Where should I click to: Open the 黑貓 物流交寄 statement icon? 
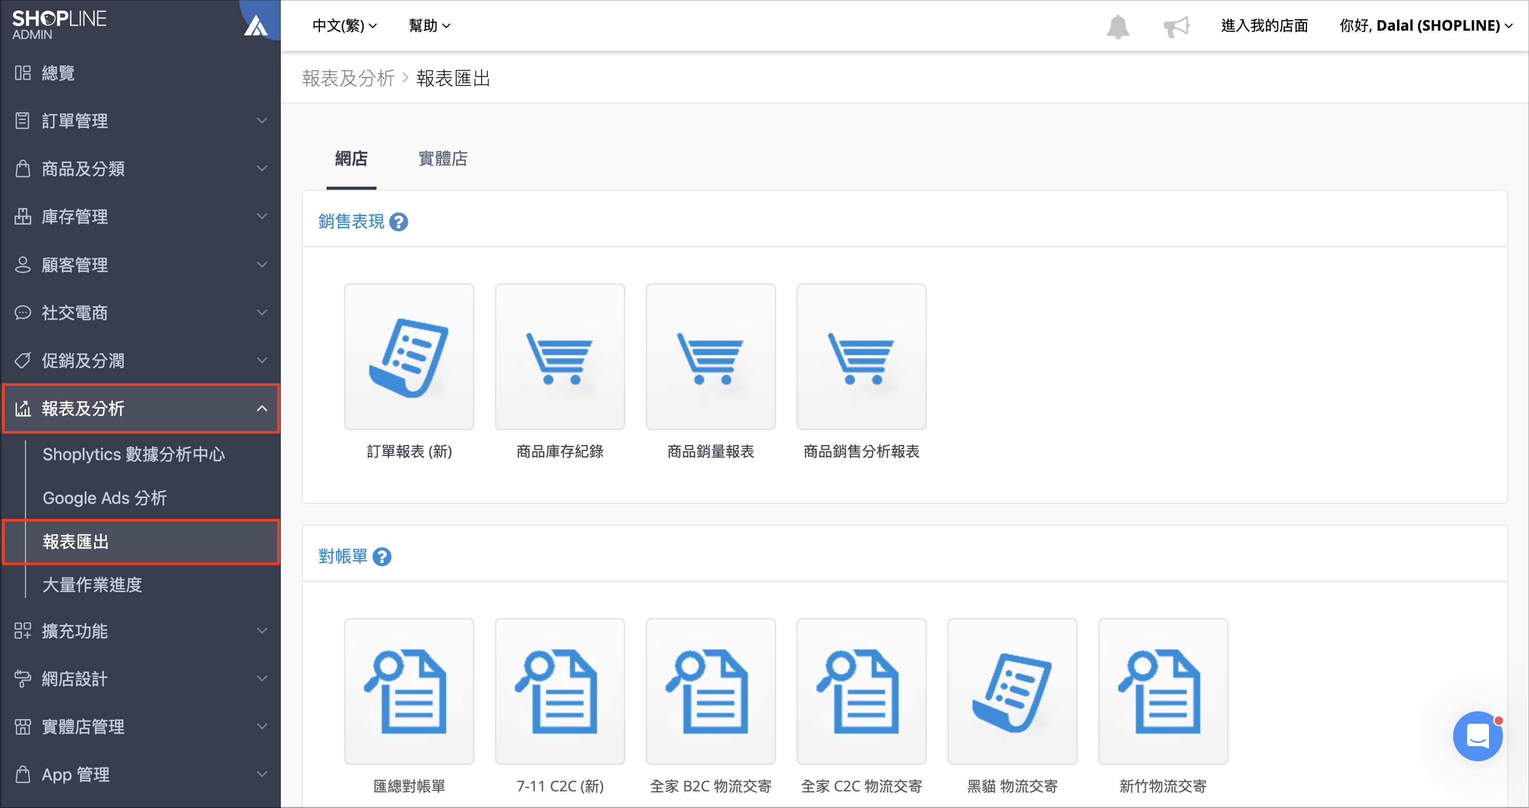(1012, 691)
